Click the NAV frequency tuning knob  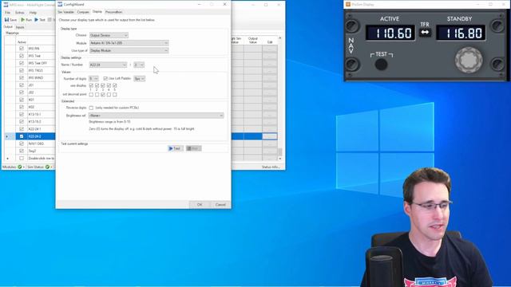(x=469, y=60)
